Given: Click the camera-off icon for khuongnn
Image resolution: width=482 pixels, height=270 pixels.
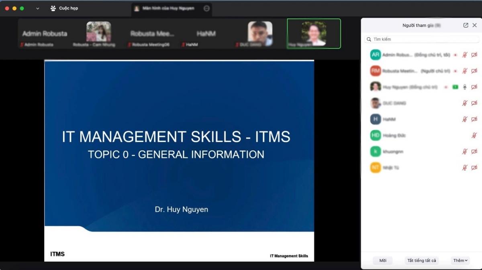Looking at the screenshot, I should [474, 152].
